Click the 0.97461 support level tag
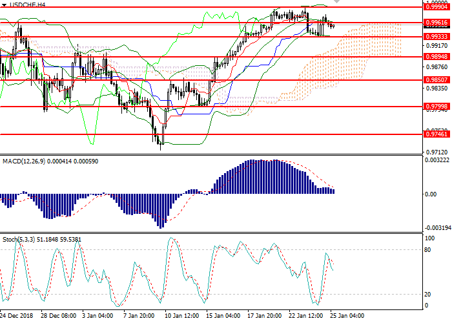 click(437, 134)
